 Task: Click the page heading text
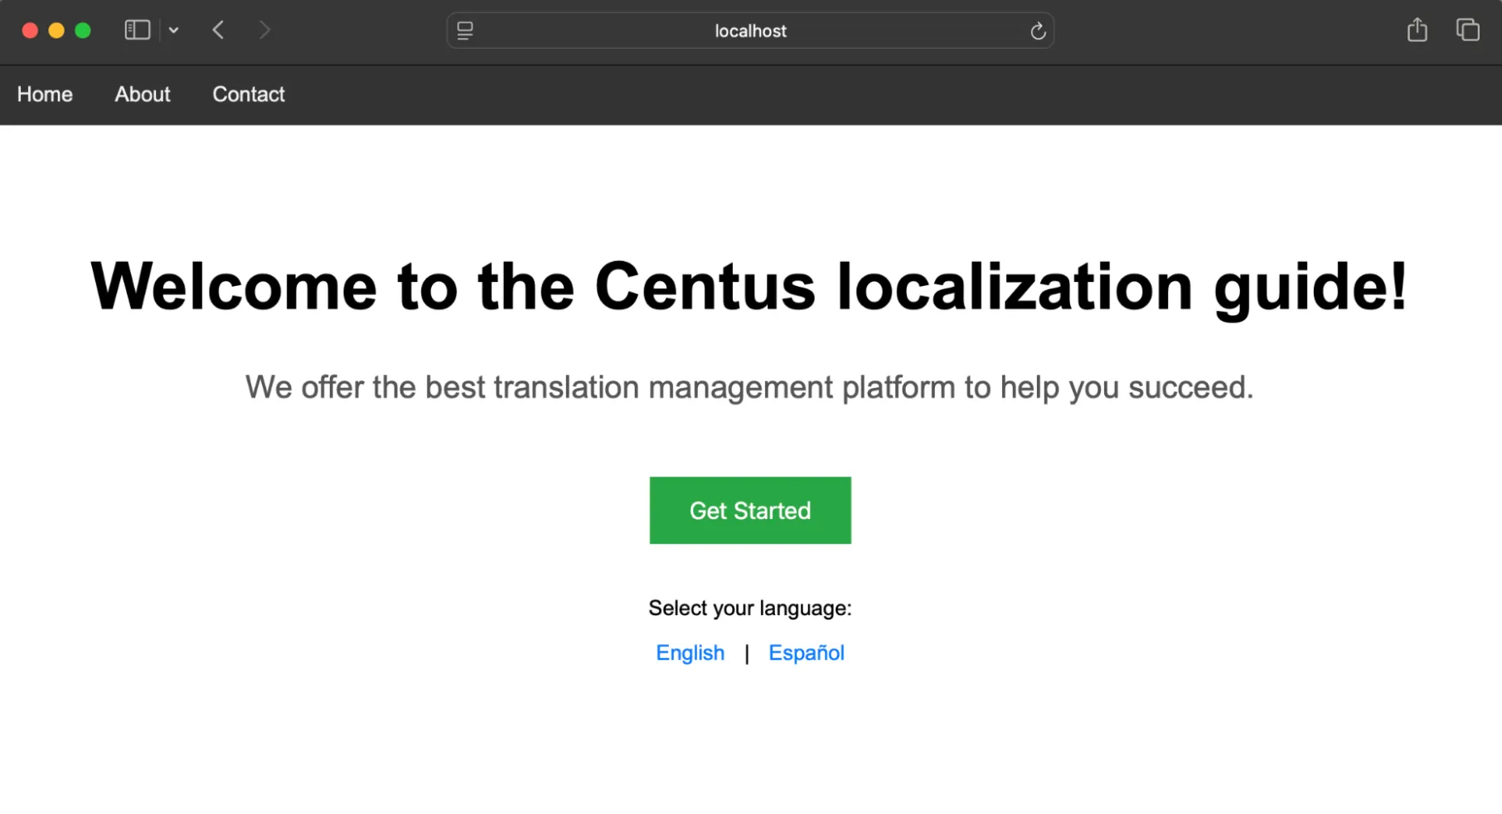click(x=749, y=286)
